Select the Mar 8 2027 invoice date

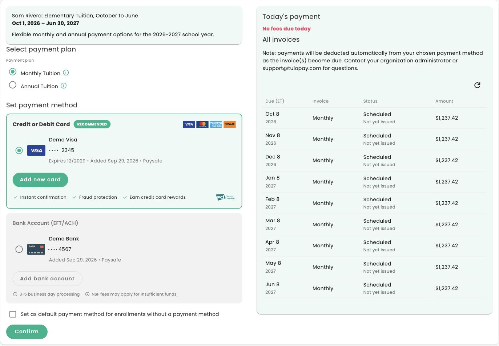point(273,225)
